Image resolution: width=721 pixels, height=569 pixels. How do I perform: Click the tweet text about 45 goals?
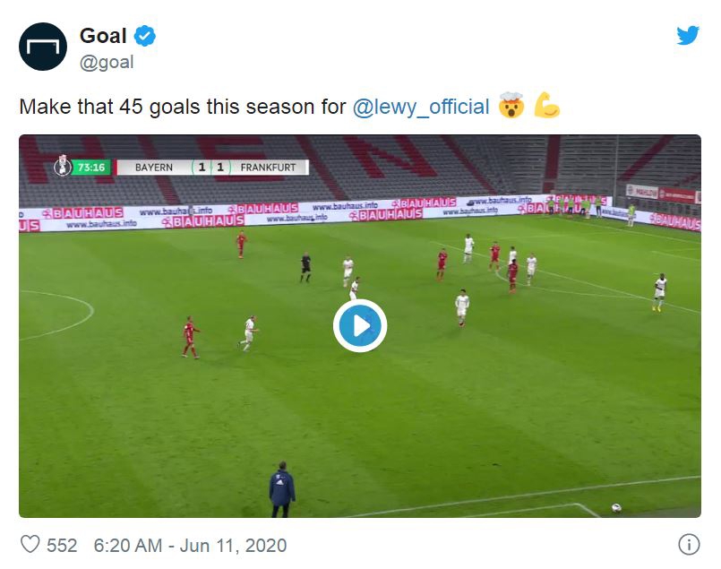183,107
